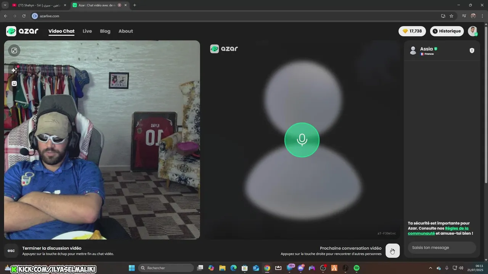
Task: Click Prochaine conversation vidéo text
Action: (x=351, y=248)
